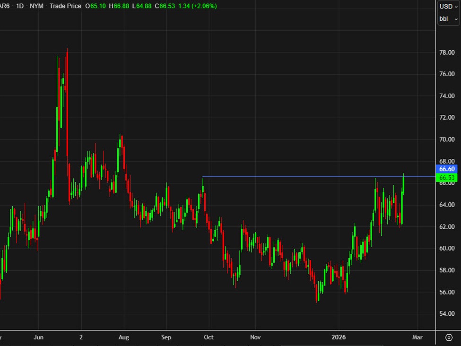Select the blue horizontal resistance line
The image size is (461, 346).
click(307, 177)
